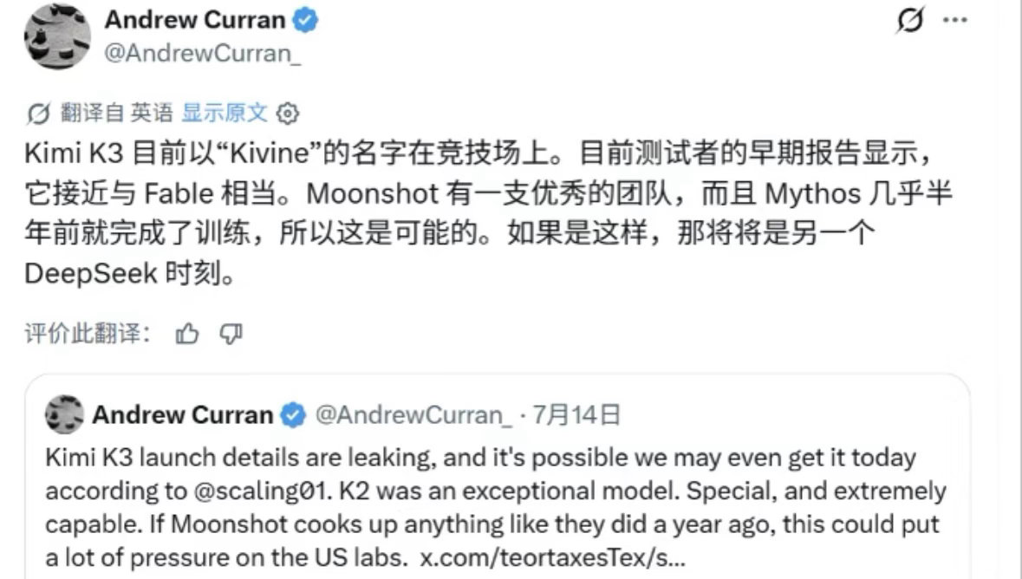Open the x.com/teortaxesTex link
The image size is (1022, 579).
553,557
